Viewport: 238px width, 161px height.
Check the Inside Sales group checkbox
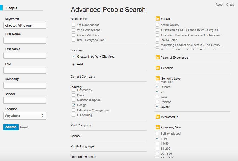click(x=157, y=40)
